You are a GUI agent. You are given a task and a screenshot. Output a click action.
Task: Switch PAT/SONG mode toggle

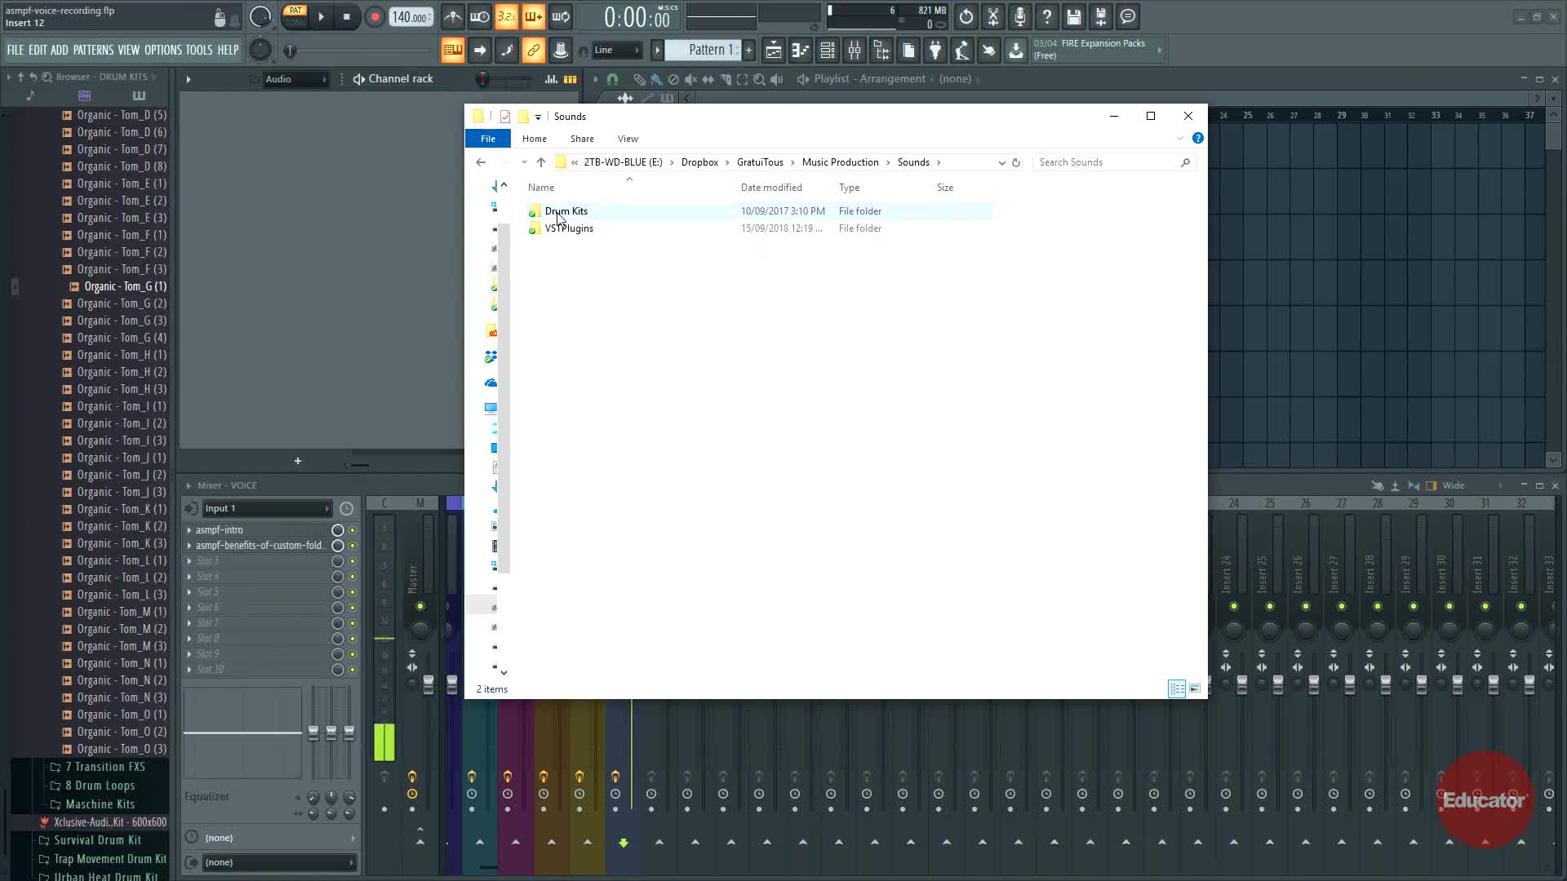click(x=295, y=16)
